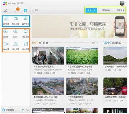Screen dimensions: 129x114
Task: Open the mountain lake short video thumbnail
Action: (115, 56)
